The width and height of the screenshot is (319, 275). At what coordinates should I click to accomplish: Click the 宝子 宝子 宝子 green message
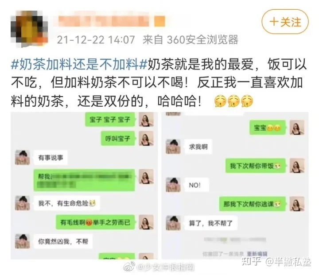click(110, 120)
